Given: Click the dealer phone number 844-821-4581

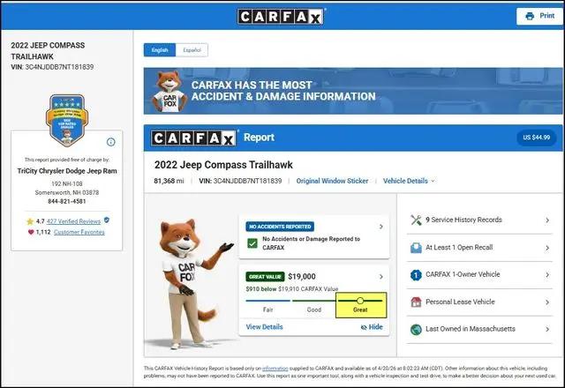Looking at the screenshot, I should pyautogui.click(x=67, y=202).
